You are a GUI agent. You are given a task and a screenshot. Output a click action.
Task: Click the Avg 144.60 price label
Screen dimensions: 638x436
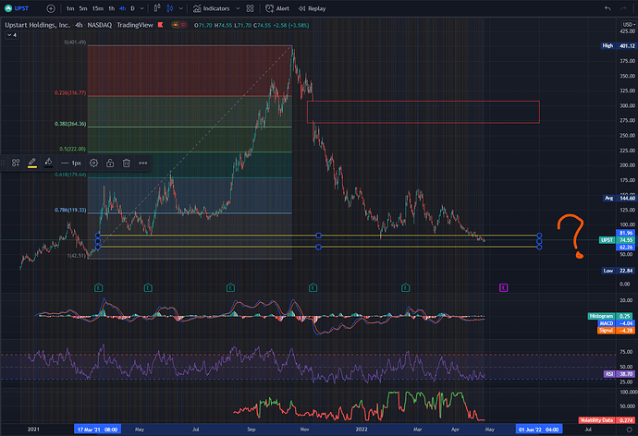click(x=620, y=199)
